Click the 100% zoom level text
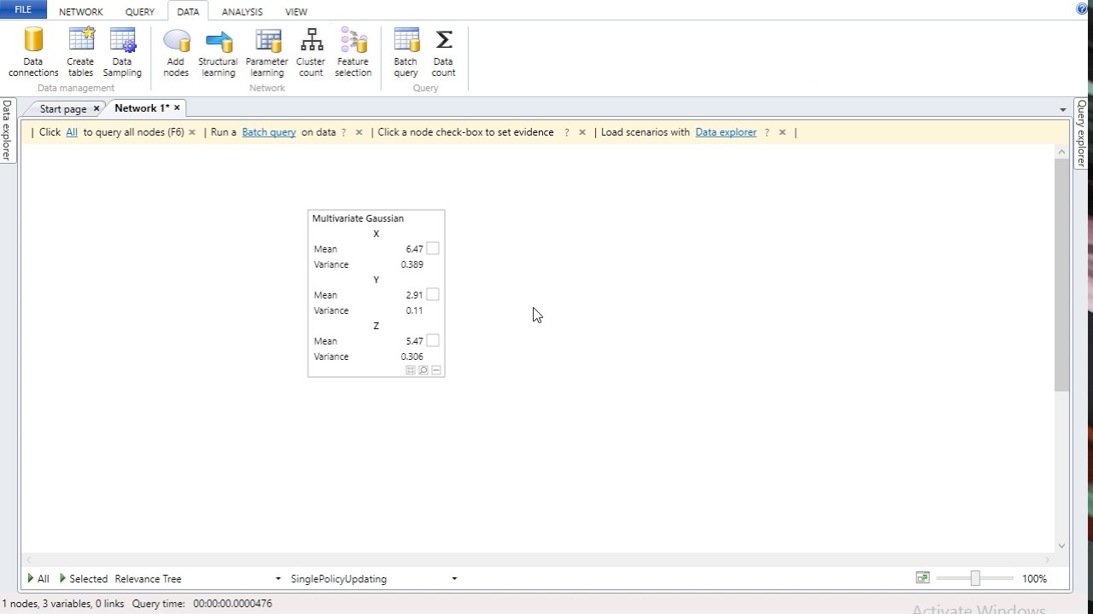Image resolution: width=1093 pixels, height=614 pixels. [1034, 578]
